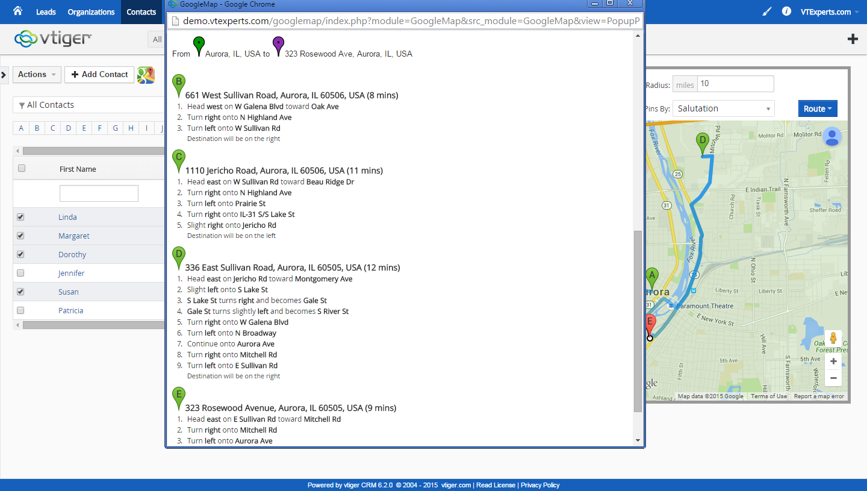Click the First Name search field
Image resolution: width=867 pixels, height=491 pixels.
click(99, 193)
